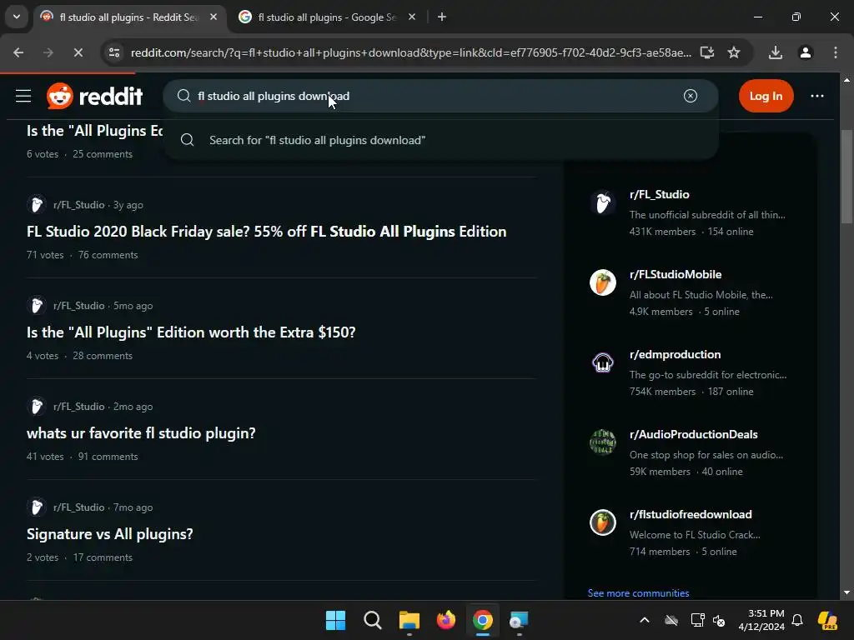Close the Google Search tab

[412, 17]
